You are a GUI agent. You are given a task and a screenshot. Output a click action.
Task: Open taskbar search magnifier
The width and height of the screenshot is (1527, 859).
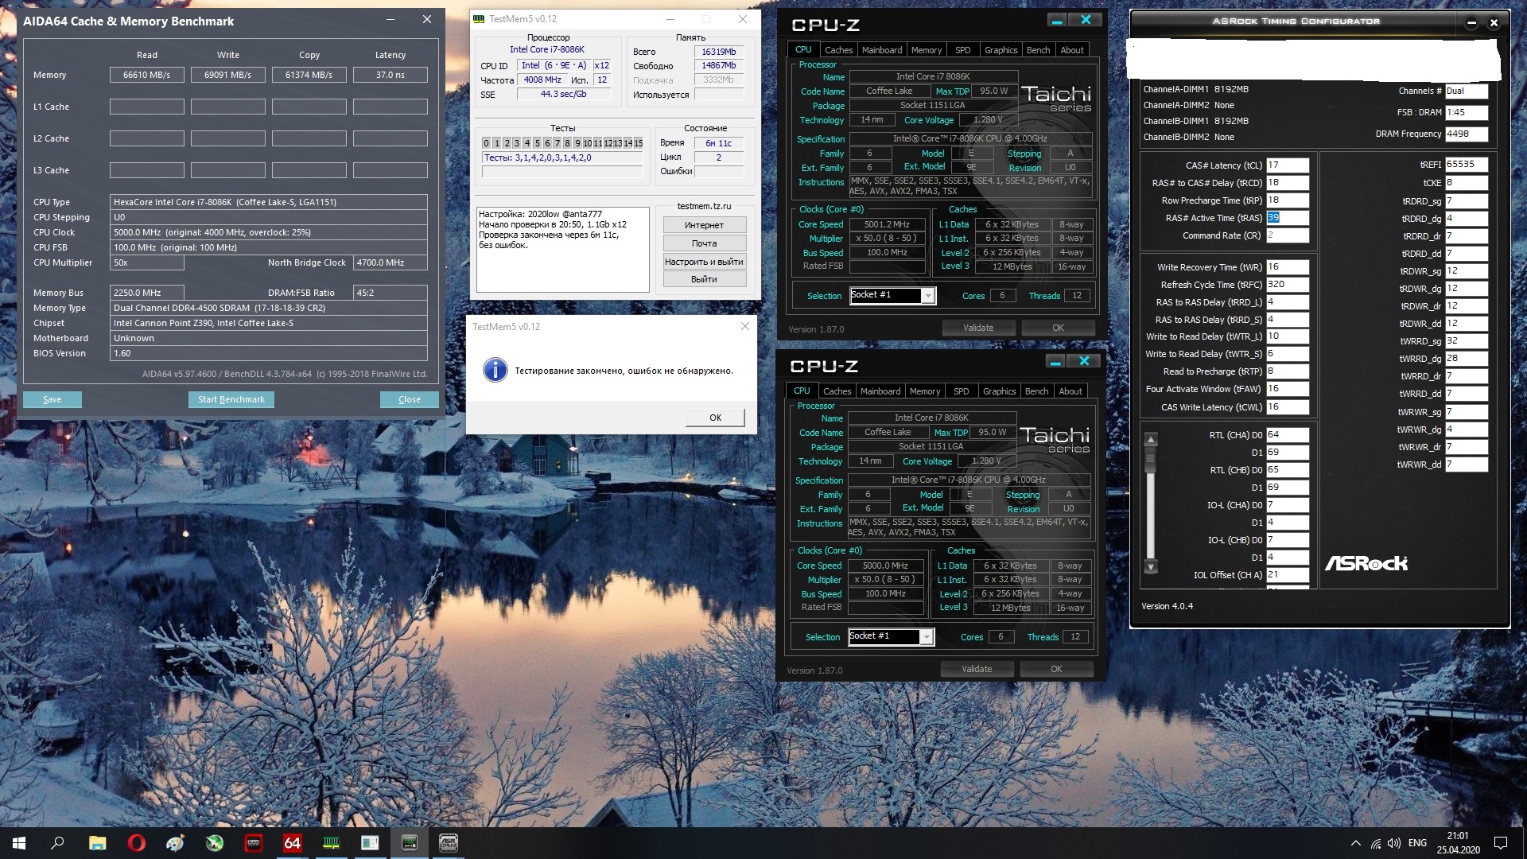tap(57, 843)
